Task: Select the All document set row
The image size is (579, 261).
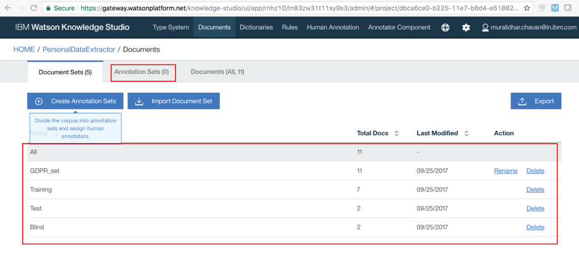Action: (x=294, y=152)
